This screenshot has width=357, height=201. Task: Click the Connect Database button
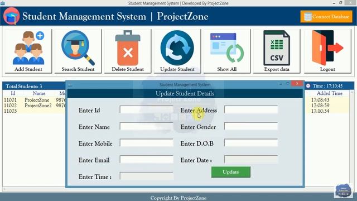pyautogui.click(x=326, y=16)
